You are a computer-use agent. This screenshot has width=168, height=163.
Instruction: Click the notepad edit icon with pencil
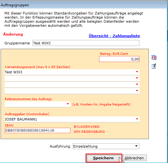(154, 66)
